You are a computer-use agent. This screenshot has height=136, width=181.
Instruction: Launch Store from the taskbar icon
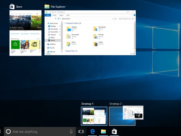[x=115, y=131]
